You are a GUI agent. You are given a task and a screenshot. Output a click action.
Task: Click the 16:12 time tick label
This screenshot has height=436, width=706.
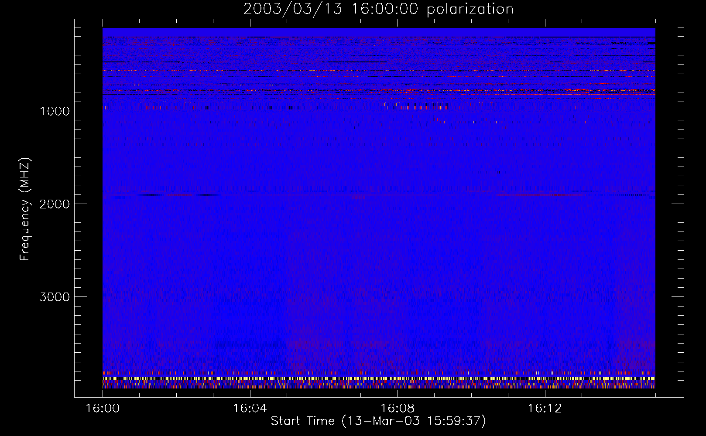coord(545,408)
